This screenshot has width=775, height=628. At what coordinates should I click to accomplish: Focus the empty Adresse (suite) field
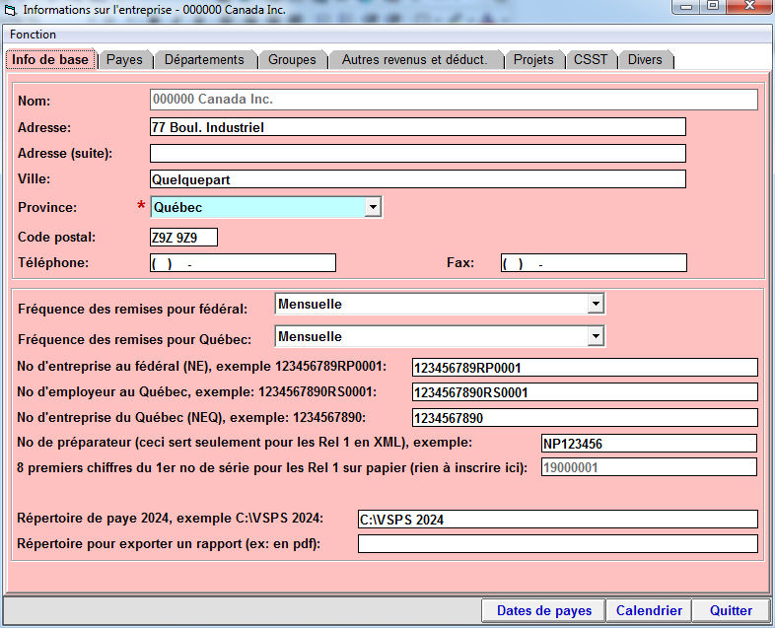(417, 154)
